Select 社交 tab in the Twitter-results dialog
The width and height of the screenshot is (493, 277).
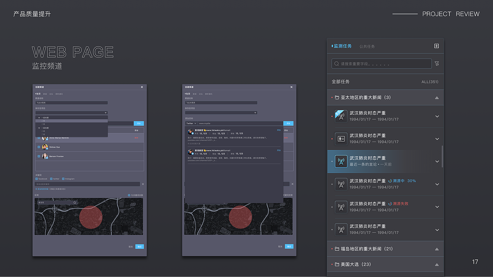pyautogui.click(x=188, y=94)
